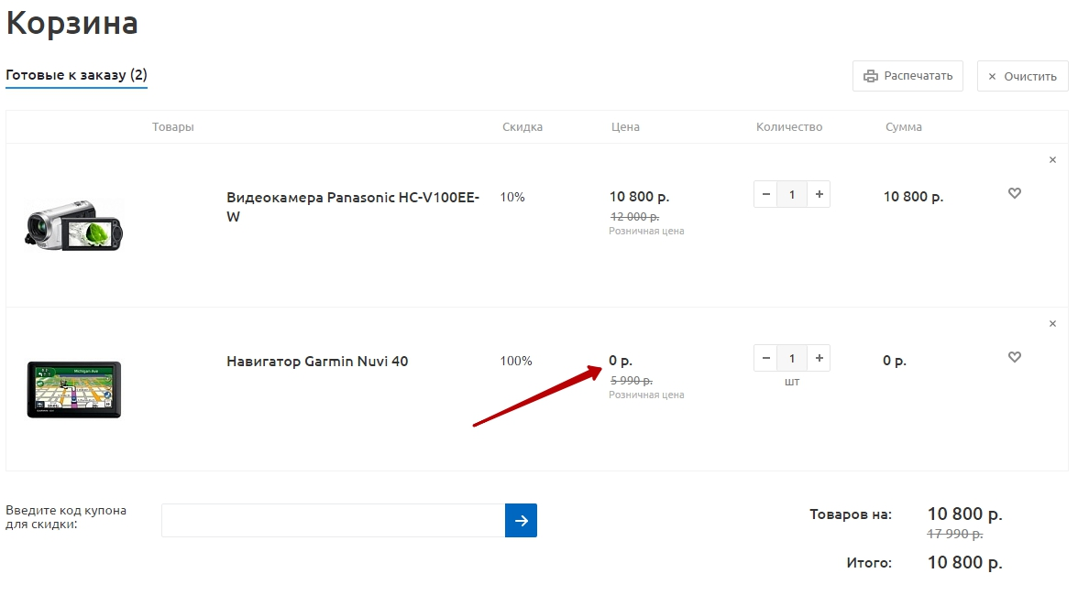Click the Garmin navigator thumbnail image

pos(74,389)
